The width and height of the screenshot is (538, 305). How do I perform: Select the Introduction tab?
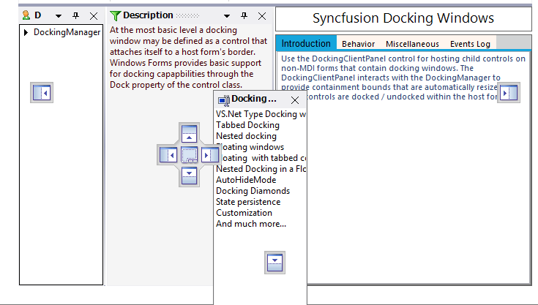click(307, 44)
